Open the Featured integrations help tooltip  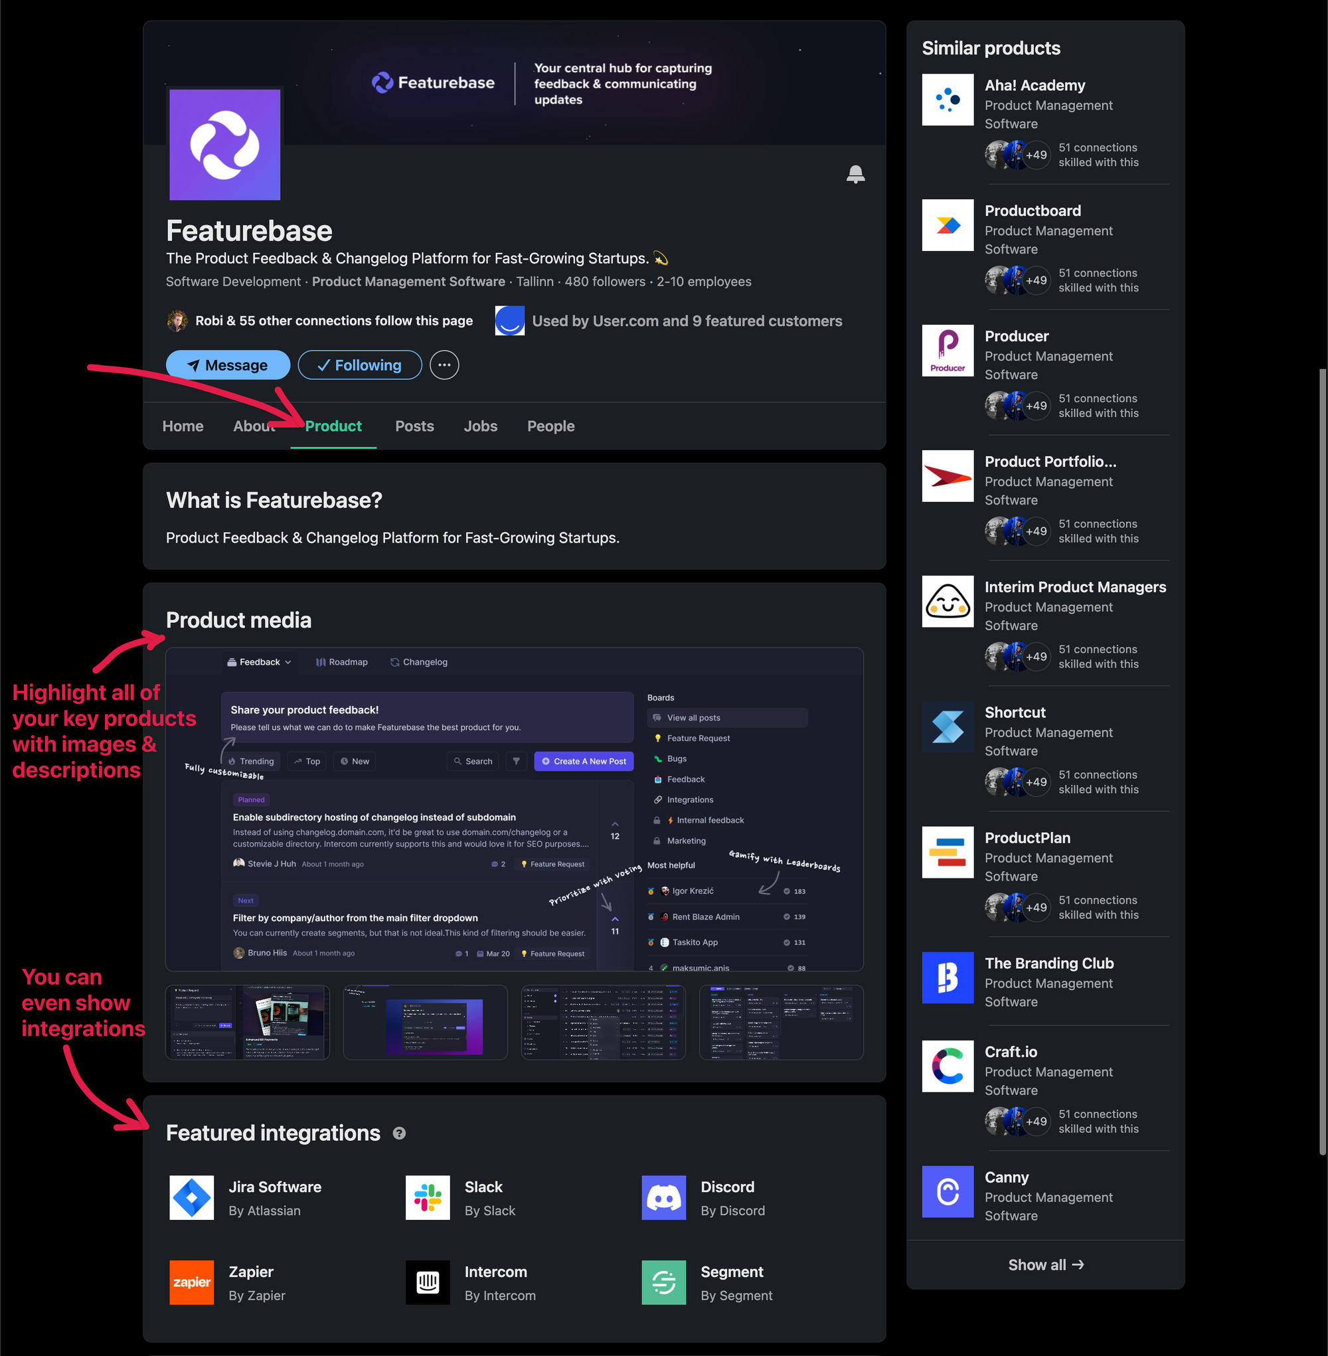click(399, 1133)
